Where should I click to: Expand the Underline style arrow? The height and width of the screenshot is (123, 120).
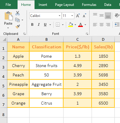pos(50,25)
